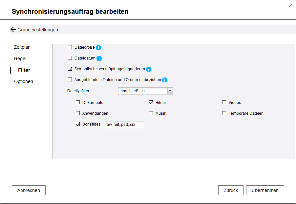Show info for Ausgeblendete Dateien und Ordner
The width and height of the screenshot is (296, 204).
tap(165, 80)
